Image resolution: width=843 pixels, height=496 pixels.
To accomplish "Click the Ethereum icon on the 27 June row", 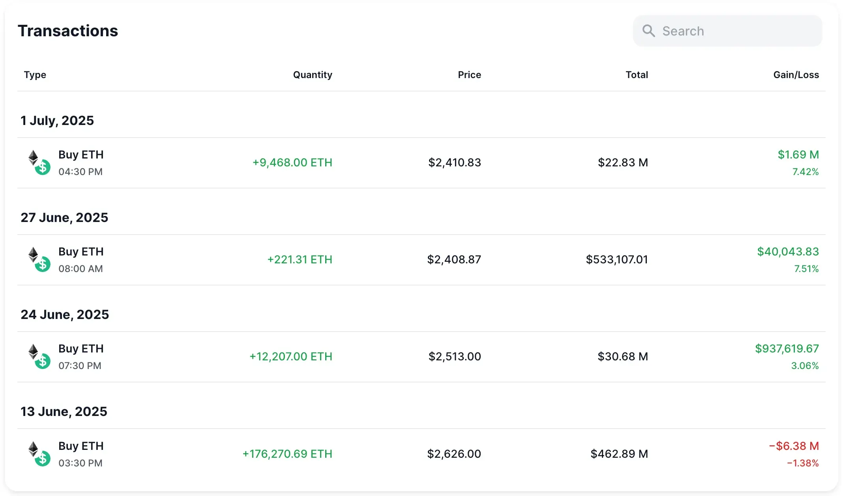I will [34, 254].
